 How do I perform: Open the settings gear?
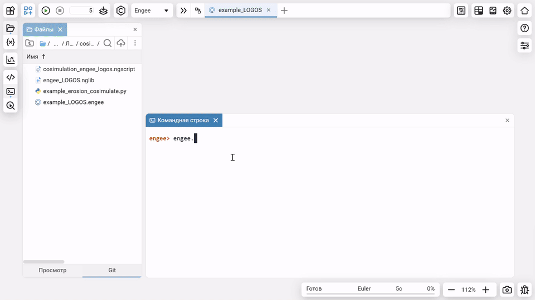[507, 11]
